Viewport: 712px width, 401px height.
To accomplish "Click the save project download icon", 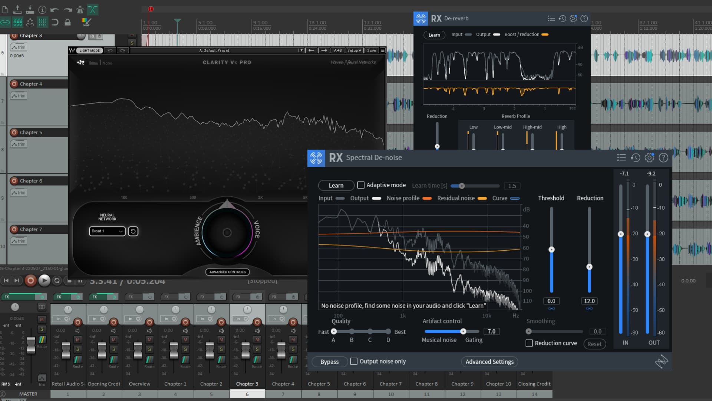I will (x=30, y=10).
